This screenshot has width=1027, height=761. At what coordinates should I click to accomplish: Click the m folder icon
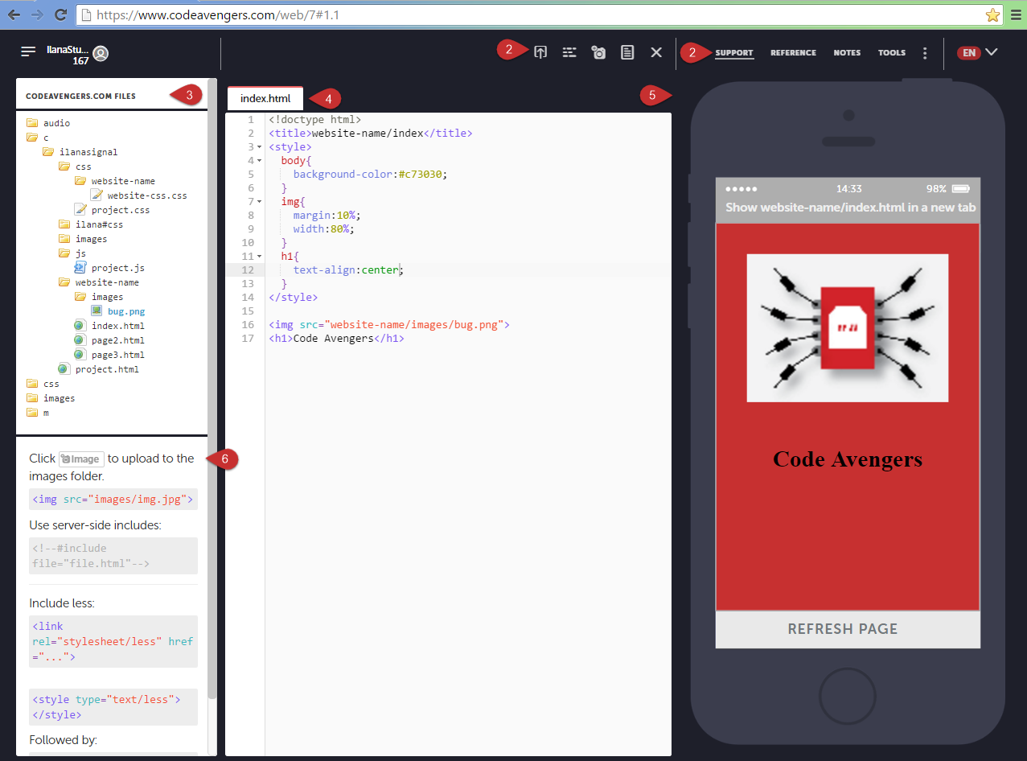coord(32,413)
